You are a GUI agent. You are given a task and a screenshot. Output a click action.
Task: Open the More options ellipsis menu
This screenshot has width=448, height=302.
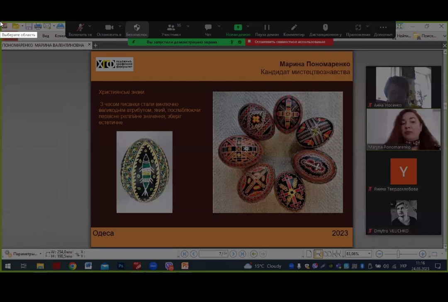383,28
